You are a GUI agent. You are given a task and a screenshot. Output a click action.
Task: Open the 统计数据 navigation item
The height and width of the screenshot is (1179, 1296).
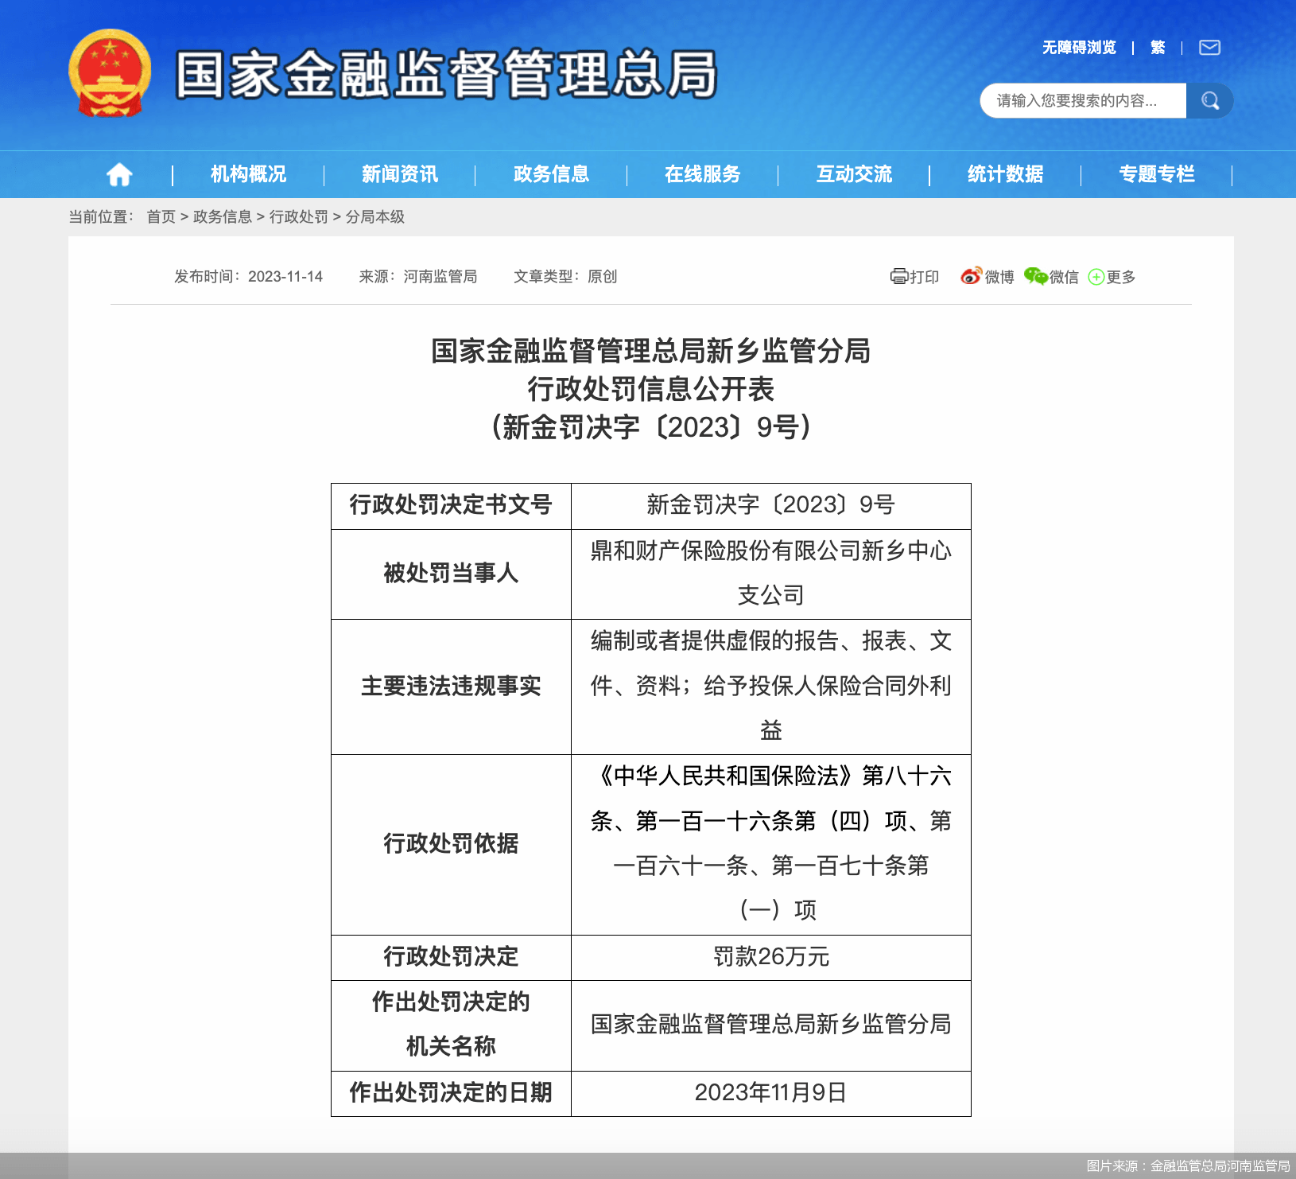tap(1005, 174)
